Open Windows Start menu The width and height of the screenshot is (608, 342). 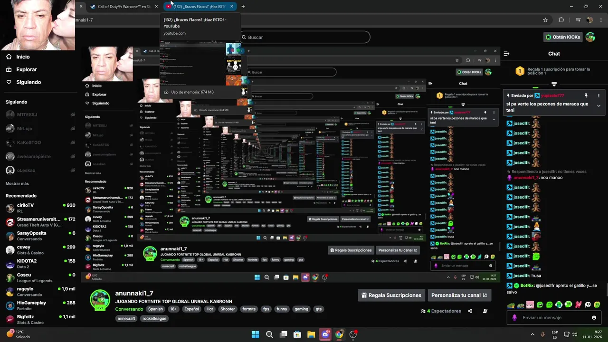coord(255,334)
